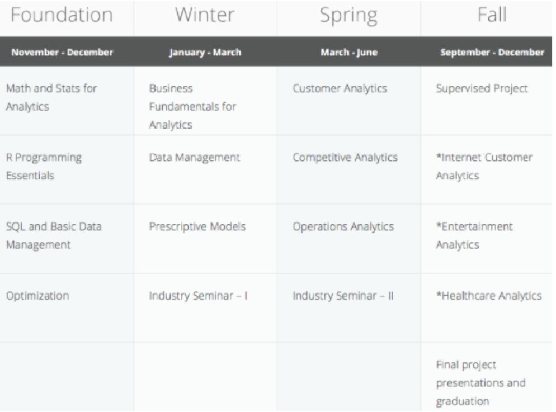Open Math and Stats for Analytics course
Viewport: 556px width, 412px height.
point(51,97)
